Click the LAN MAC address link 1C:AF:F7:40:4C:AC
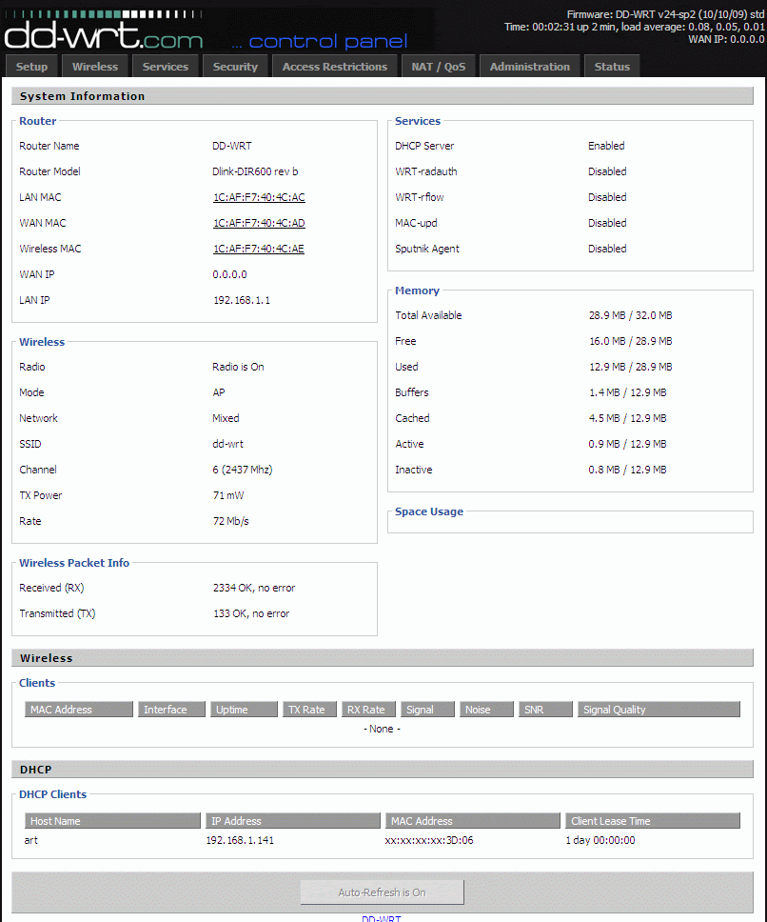767x922 pixels. [259, 197]
